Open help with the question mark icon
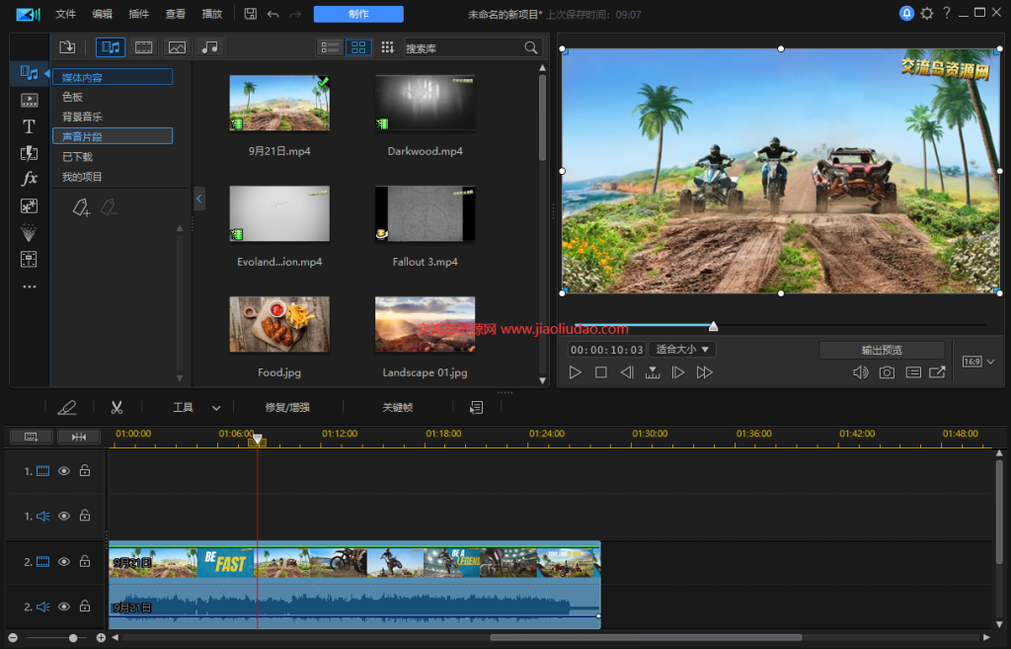The height and width of the screenshot is (649, 1011). (947, 13)
